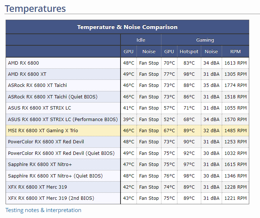Select the 83°C hotspot temperature cell

tap(189, 63)
